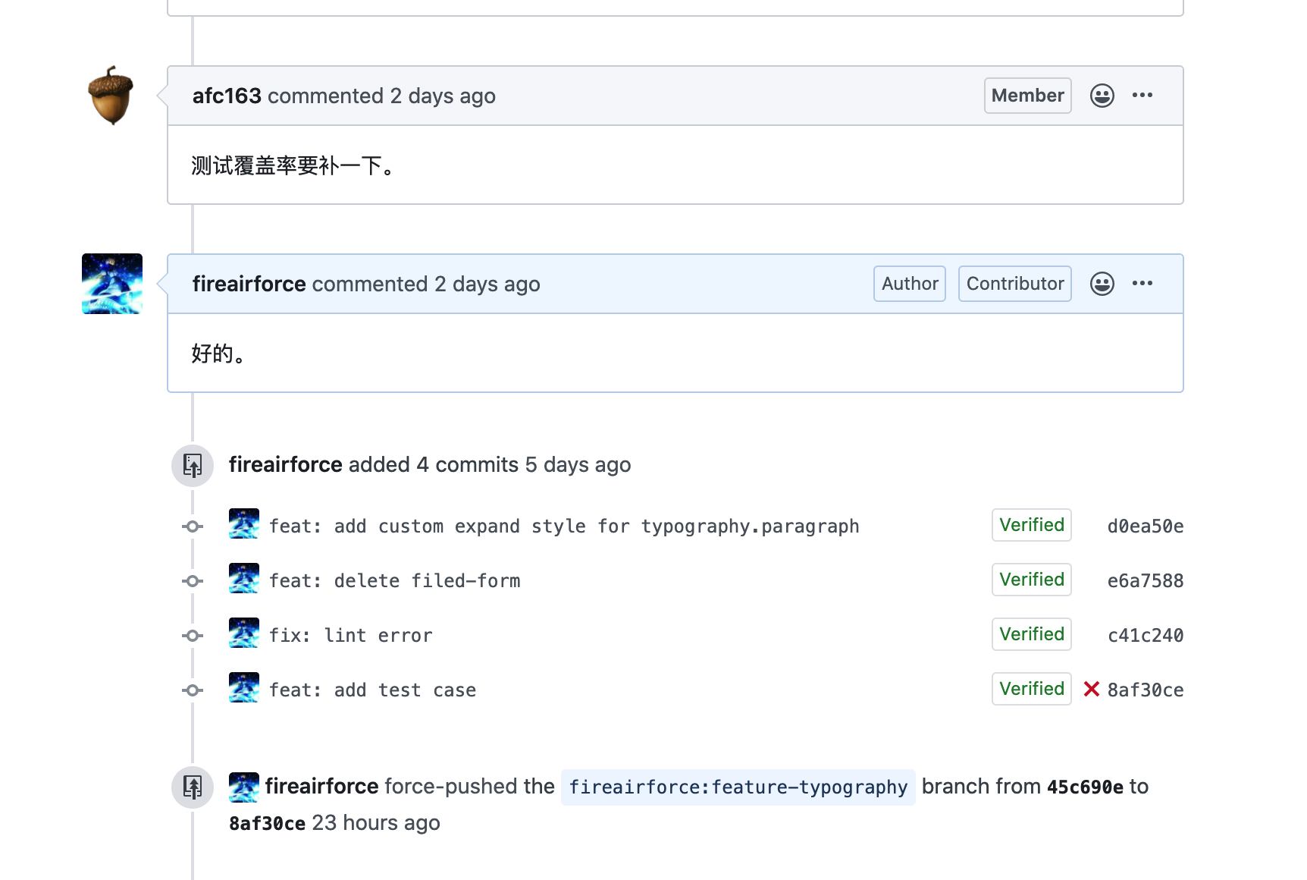Click afc163's acorn avatar

pyautogui.click(x=111, y=96)
